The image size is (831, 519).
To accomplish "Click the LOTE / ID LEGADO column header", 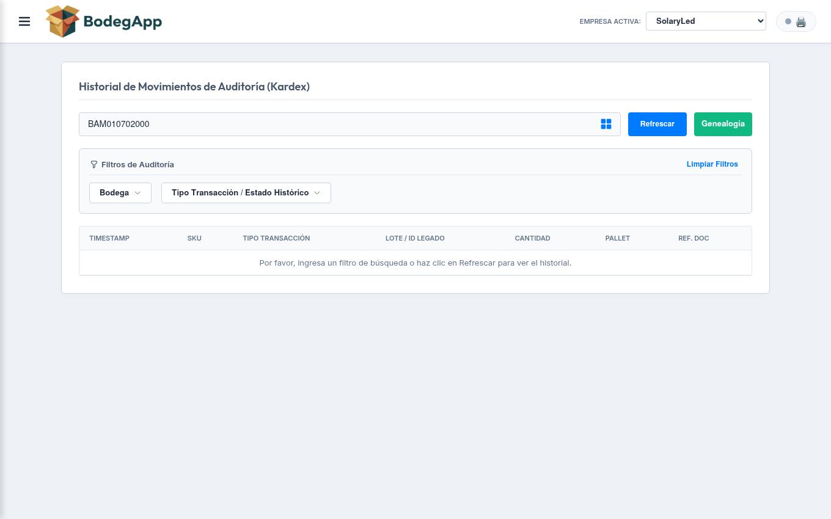I will click(x=415, y=238).
